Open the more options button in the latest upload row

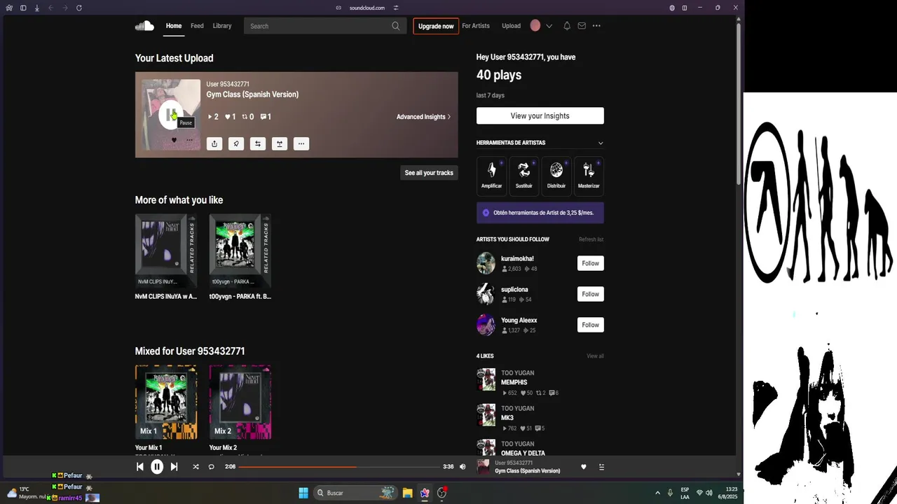pyautogui.click(x=301, y=143)
